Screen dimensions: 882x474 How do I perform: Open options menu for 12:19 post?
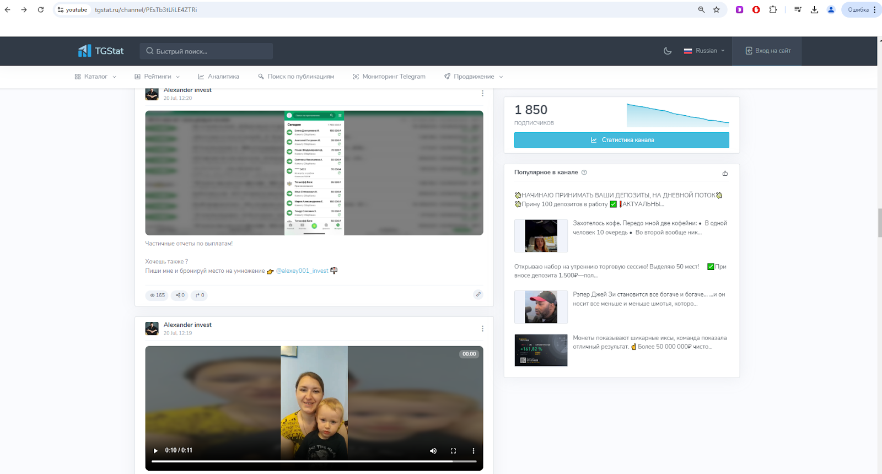[x=482, y=328]
